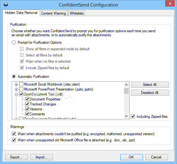Expand the Microsoft PowerPoint Presentation node
Viewport: 177px width, 164px height.
pos(16,89)
